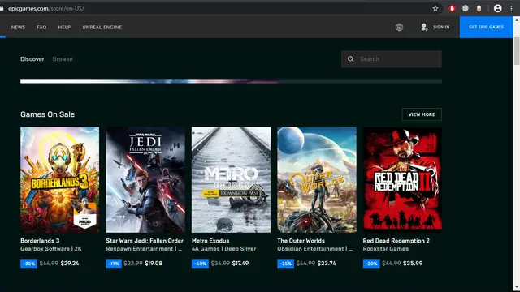Screen dimensions: 520x292
Task: Open the FAQ menu item
Action: click(41, 27)
